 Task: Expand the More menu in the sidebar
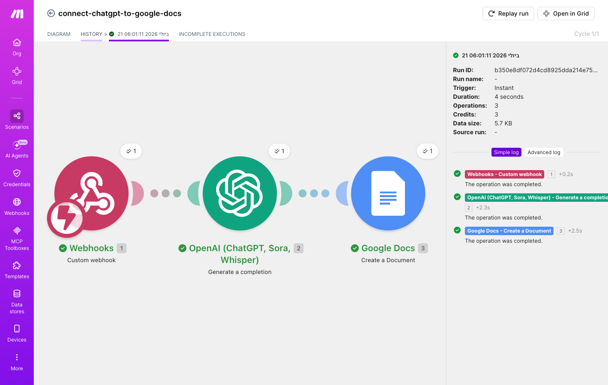[x=17, y=362]
